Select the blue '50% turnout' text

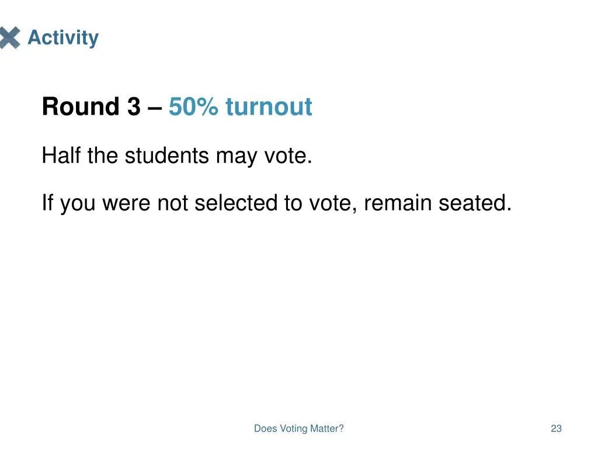click(x=240, y=106)
